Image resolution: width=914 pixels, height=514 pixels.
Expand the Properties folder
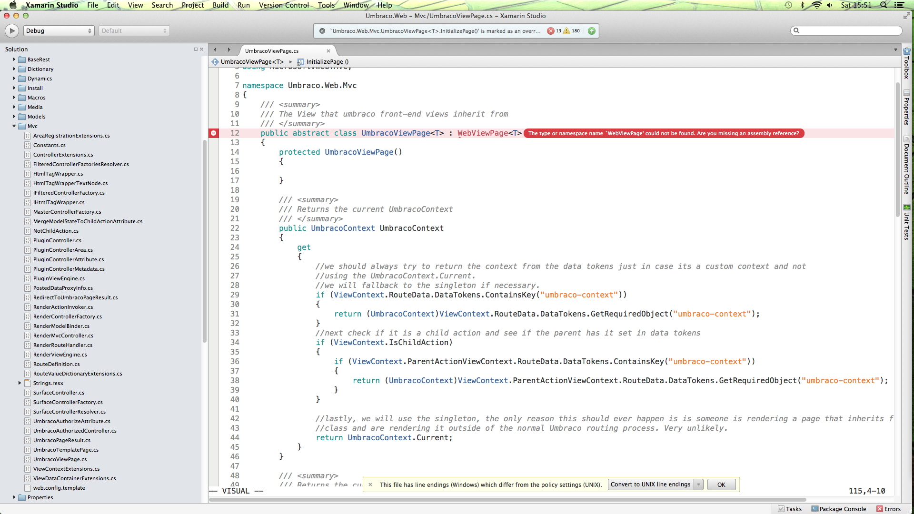coord(14,497)
